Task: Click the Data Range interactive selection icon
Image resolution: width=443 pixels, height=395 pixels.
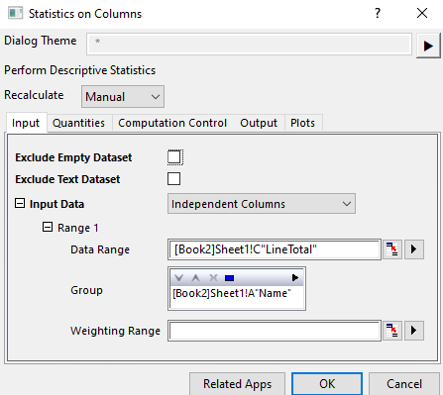Action: click(x=392, y=249)
